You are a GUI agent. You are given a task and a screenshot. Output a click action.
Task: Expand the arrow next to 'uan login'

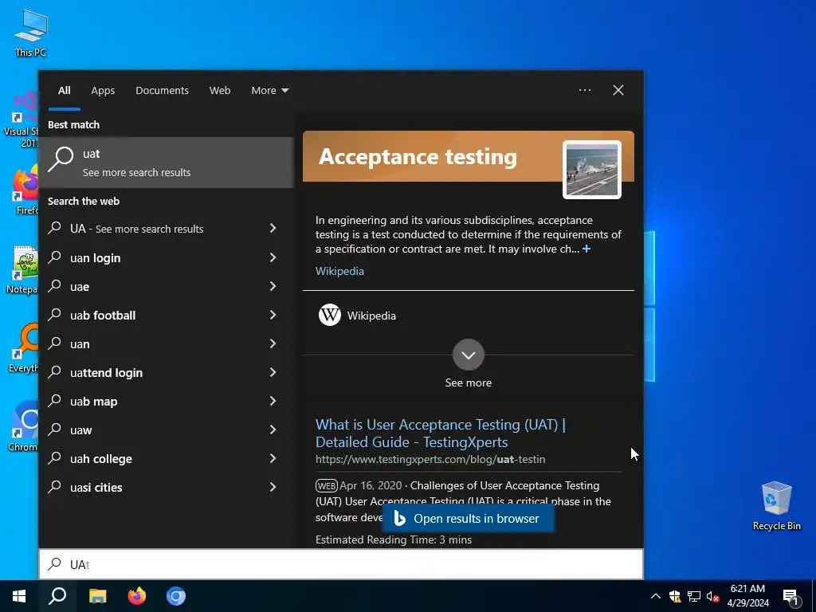pyautogui.click(x=273, y=257)
